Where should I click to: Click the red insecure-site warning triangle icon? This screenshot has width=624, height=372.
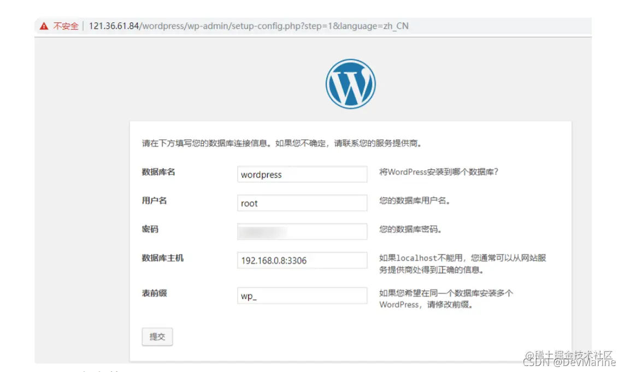point(44,26)
